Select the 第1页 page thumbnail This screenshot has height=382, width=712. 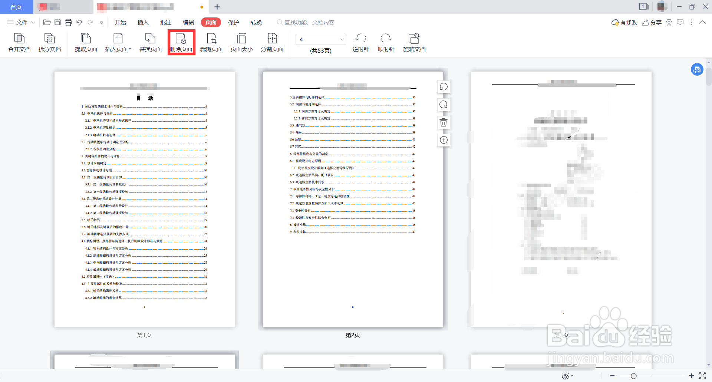tap(145, 199)
